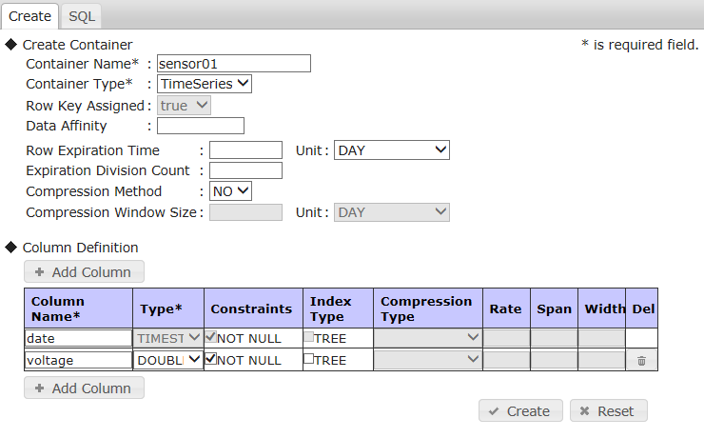Toggle TREE index checkbox for date column
The image size is (704, 438).
pos(308,336)
